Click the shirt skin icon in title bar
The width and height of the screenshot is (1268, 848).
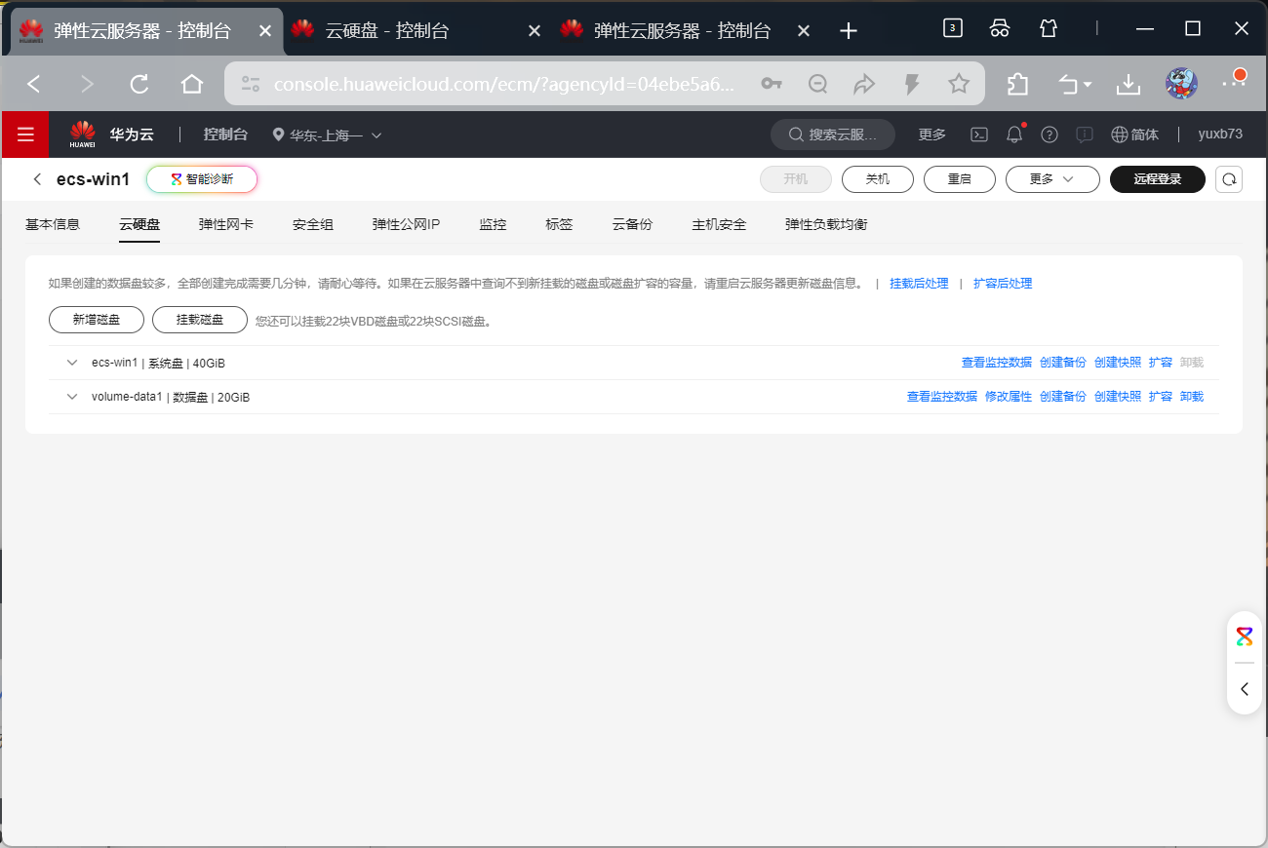pyautogui.click(x=1049, y=28)
